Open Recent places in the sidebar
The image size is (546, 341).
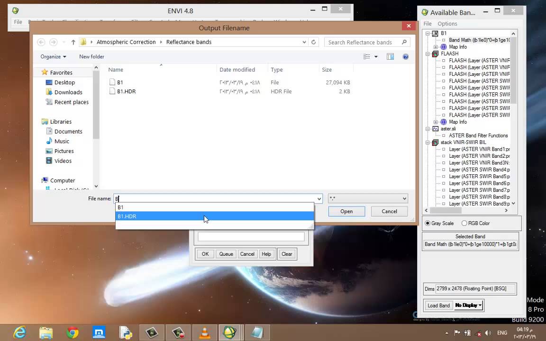[x=72, y=102]
